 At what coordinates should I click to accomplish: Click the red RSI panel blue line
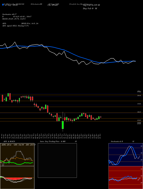[123, 178]
